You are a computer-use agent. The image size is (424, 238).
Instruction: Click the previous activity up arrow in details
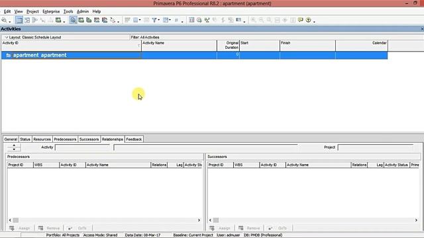click(14, 145)
